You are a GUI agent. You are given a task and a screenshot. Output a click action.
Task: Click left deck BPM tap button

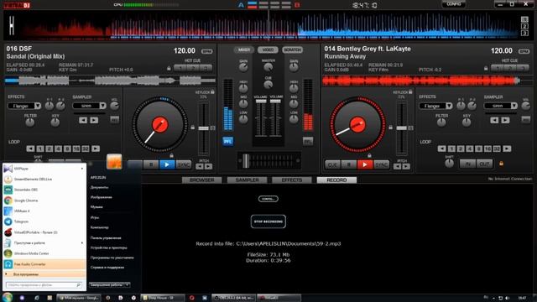coord(207,51)
